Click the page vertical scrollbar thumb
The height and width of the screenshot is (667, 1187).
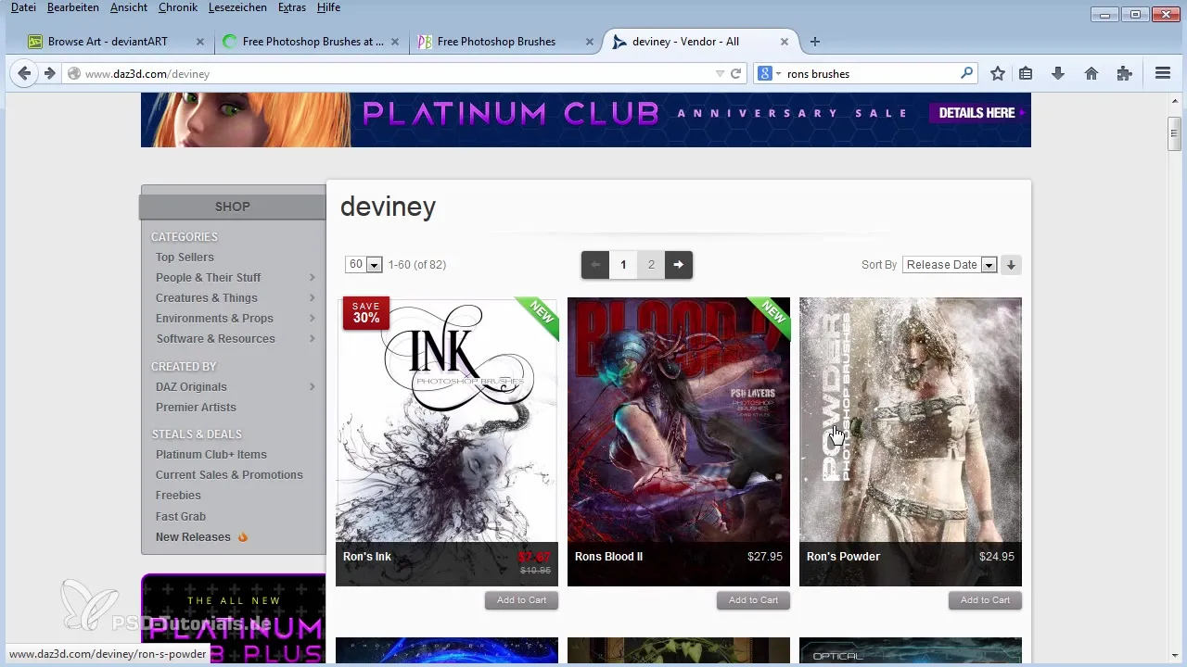pyautogui.click(x=1173, y=133)
